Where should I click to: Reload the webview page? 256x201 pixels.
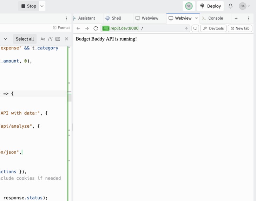96,28
